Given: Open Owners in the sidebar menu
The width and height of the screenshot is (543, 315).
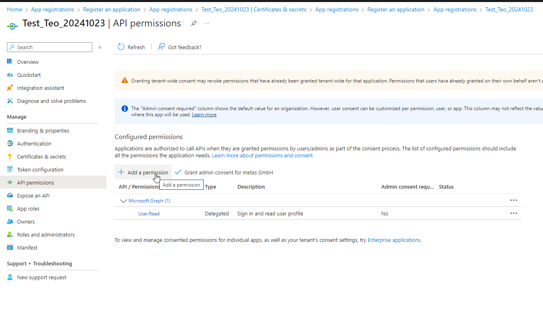Looking at the screenshot, I should click(x=26, y=222).
